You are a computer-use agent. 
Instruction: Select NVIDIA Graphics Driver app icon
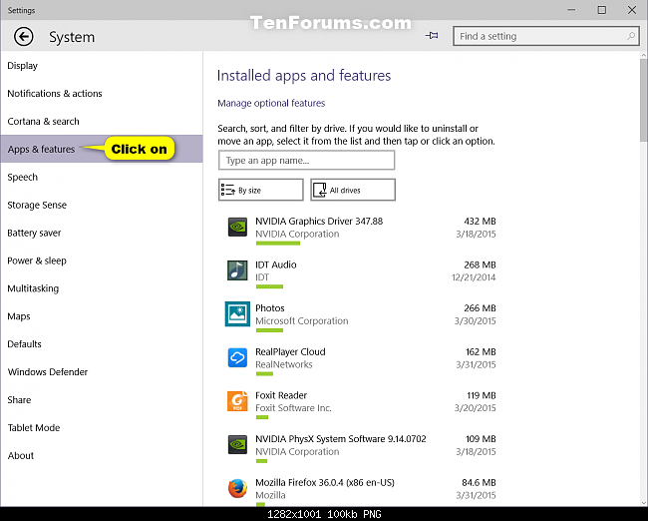237,228
